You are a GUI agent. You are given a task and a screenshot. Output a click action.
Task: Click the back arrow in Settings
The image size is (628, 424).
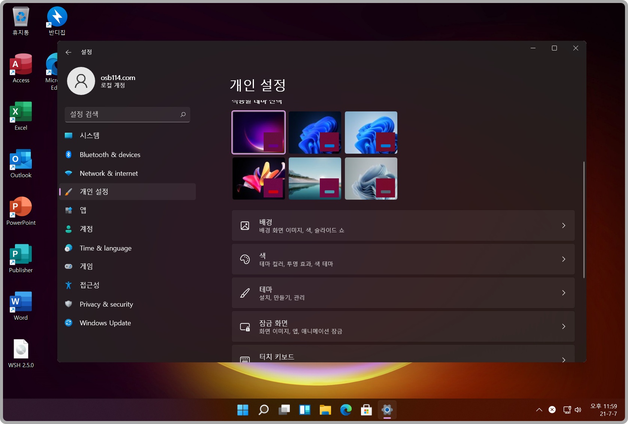click(x=68, y=52)
